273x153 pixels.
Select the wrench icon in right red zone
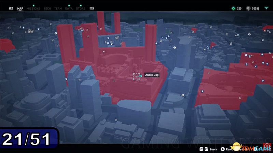pyautogui.click(x=256, y=66)
